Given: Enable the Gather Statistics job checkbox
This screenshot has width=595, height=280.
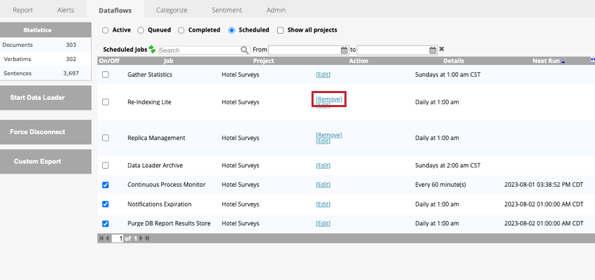Looking at the screenshot, I should coord(105,74).
